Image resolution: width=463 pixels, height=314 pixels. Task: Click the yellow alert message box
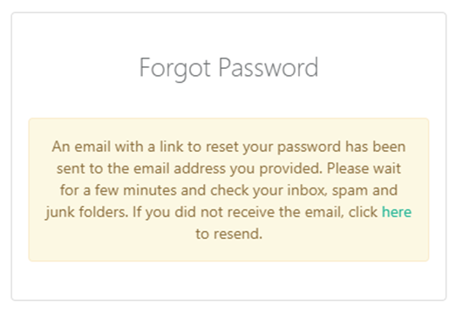click(228, 189)
